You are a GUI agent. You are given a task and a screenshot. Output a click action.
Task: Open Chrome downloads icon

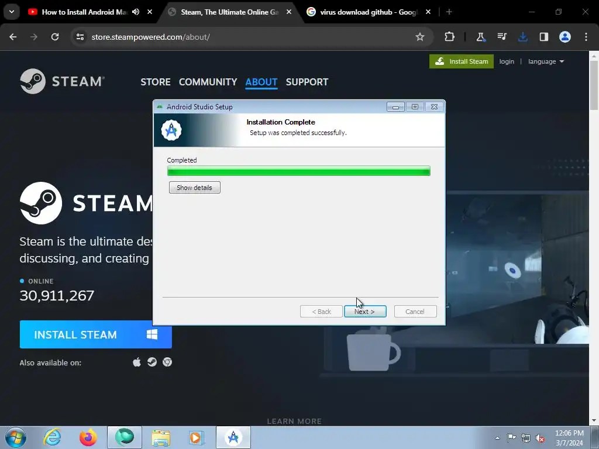522,37
